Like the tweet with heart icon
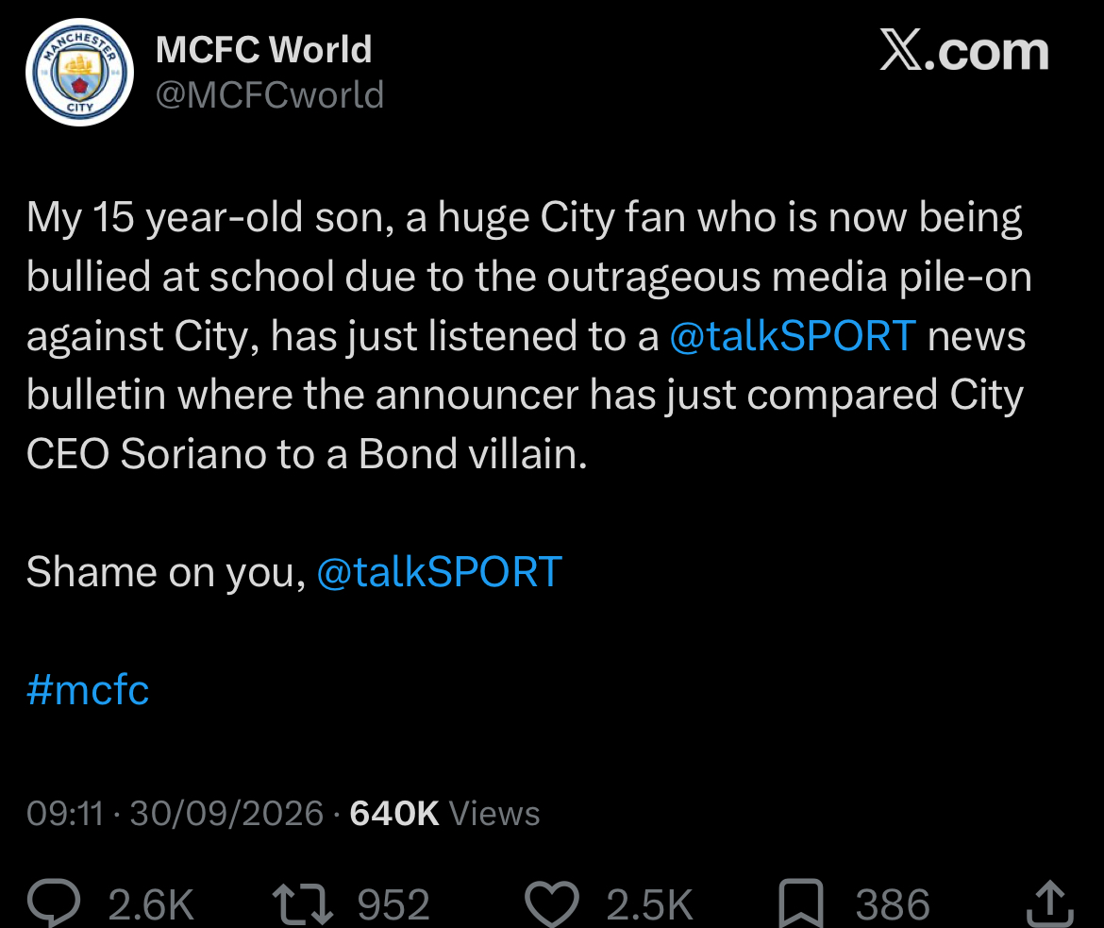This screenshot has height=928, width=1104. pyautogui.click(x=552, y=903)
